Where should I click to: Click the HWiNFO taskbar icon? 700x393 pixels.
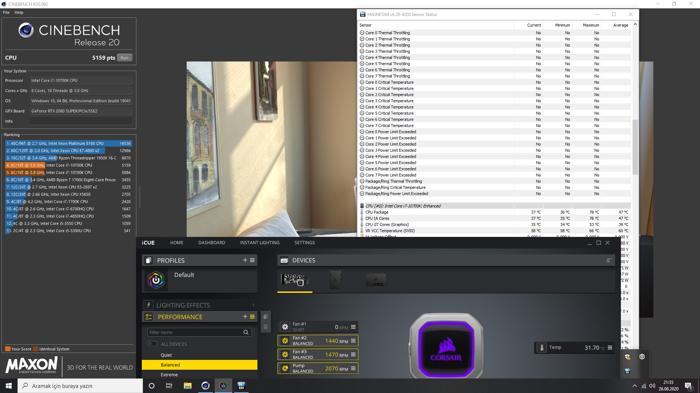pos(241,386)
